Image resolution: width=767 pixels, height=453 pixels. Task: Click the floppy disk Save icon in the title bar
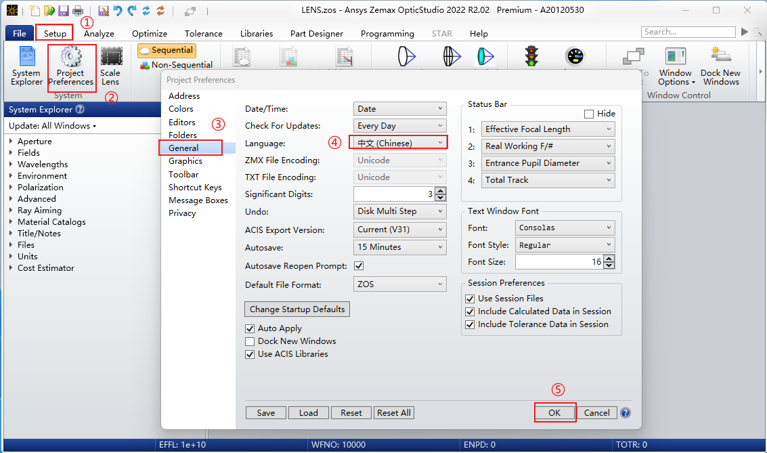64,10
